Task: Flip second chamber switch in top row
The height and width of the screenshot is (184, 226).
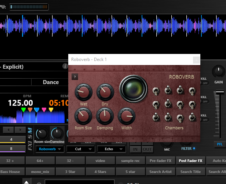Action: [168, 90]
